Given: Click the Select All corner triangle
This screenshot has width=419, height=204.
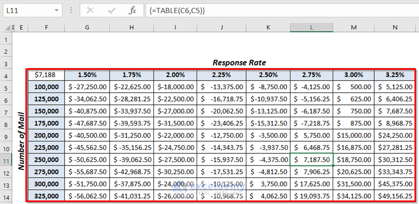Looking at the screenshot, I should (8, 27).
